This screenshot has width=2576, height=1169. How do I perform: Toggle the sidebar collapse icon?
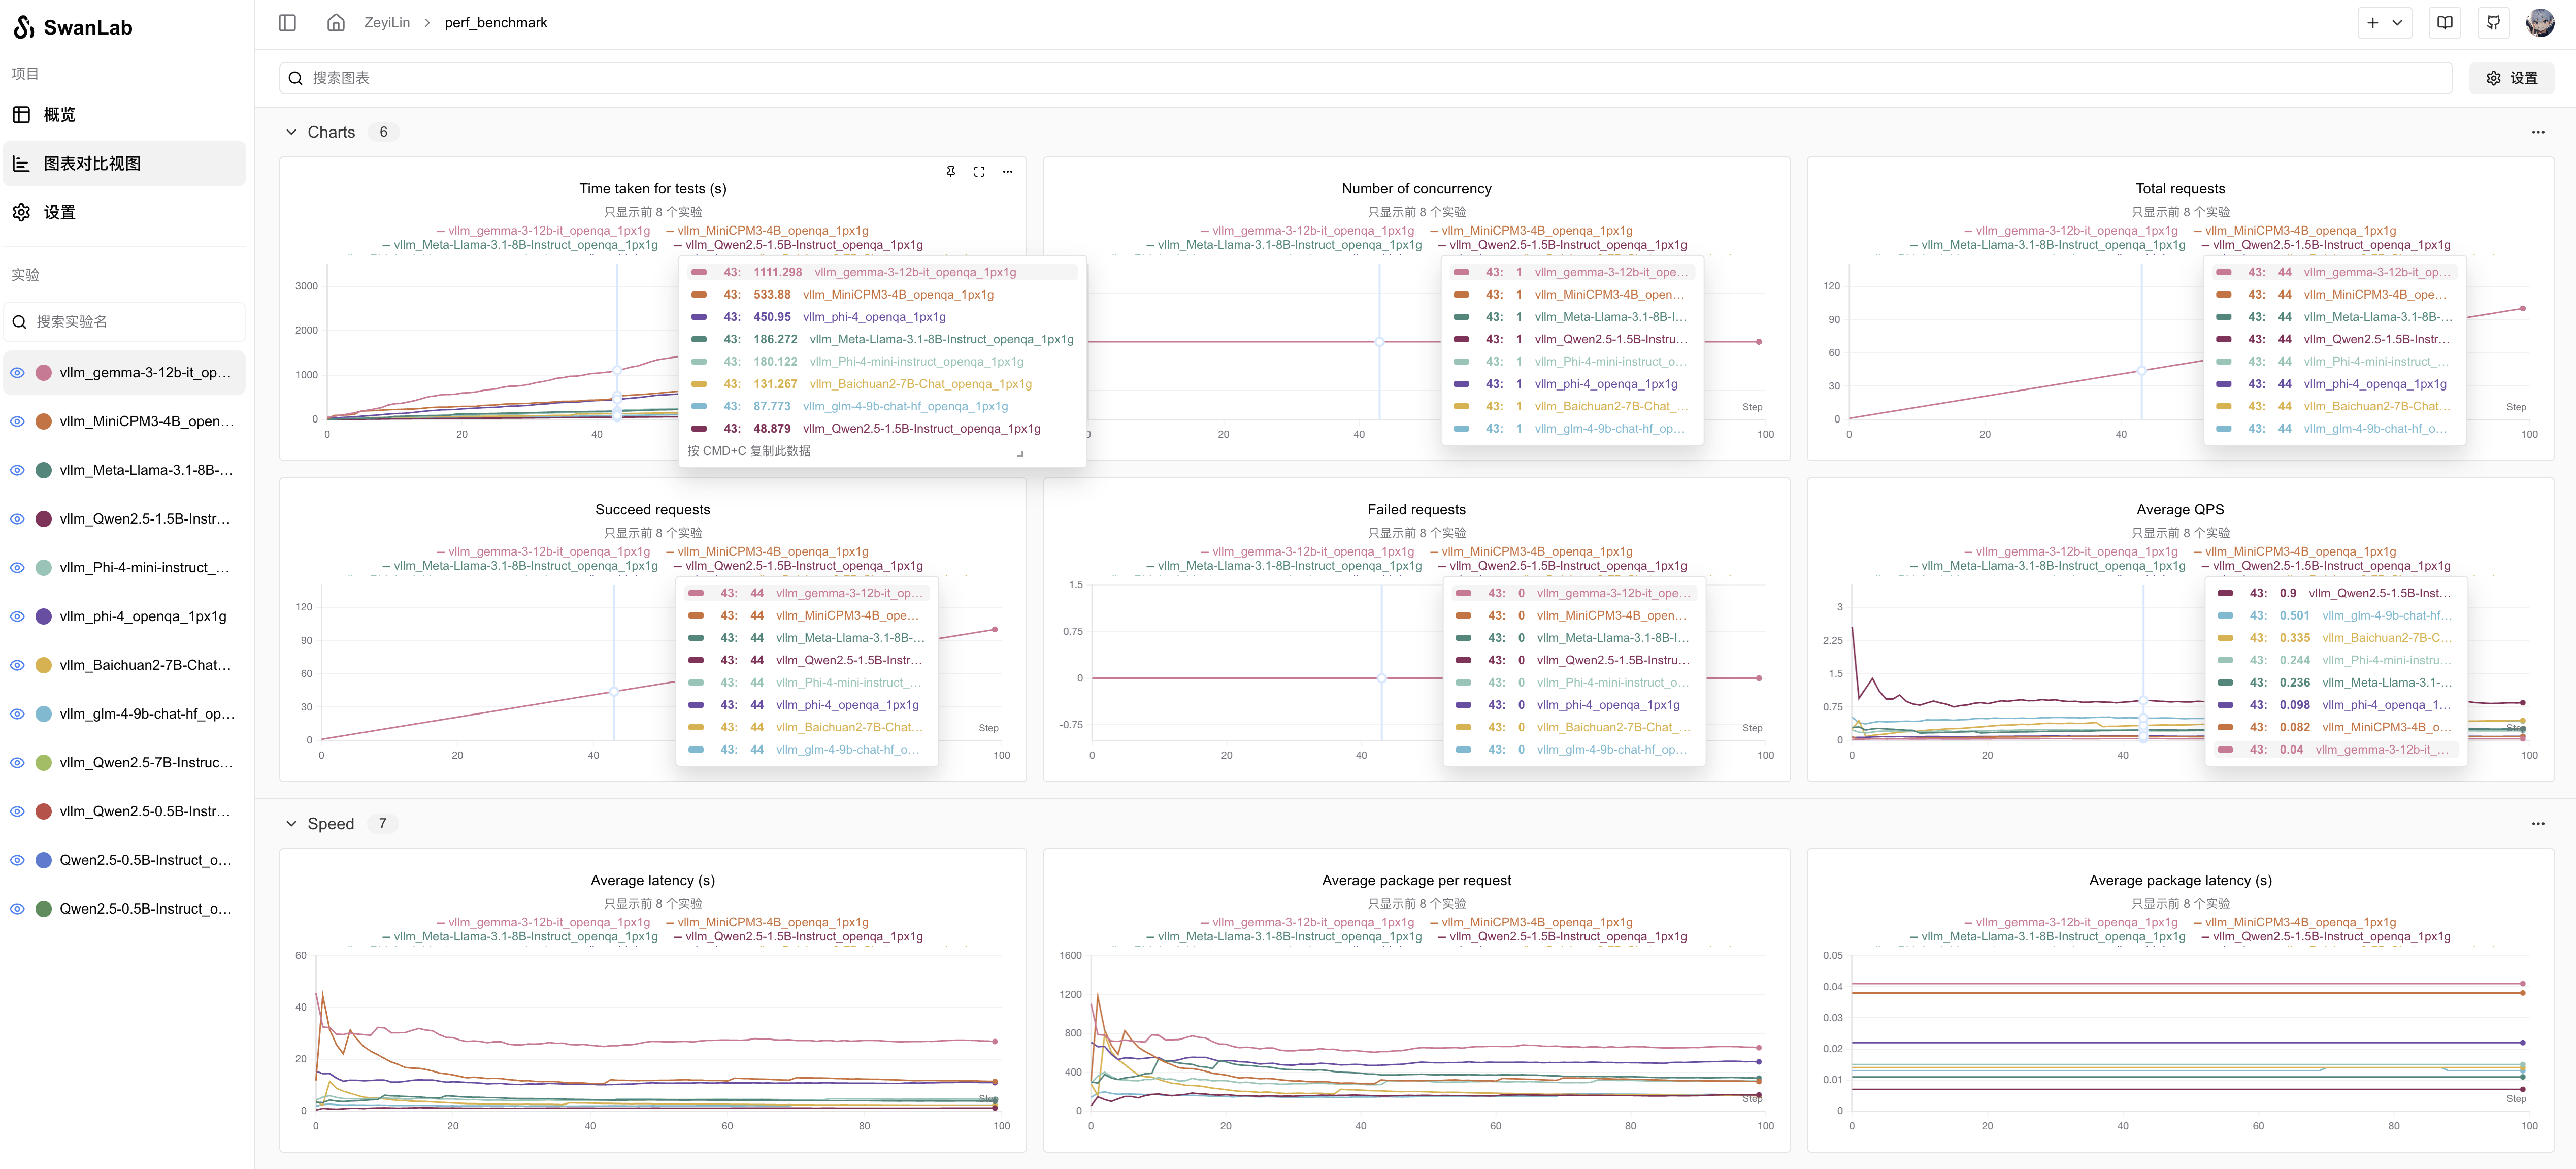click(x=287, y=22)
